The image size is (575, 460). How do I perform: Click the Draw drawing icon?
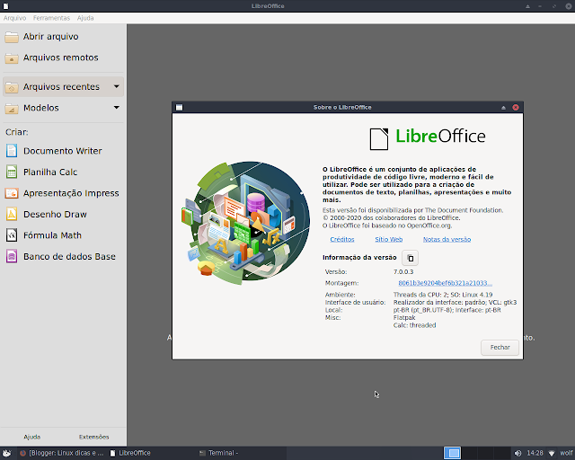(12, 214)
